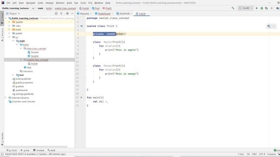Open the Navigate menu
This screenshot has height=157, width=280.
[x=31, y=3]
